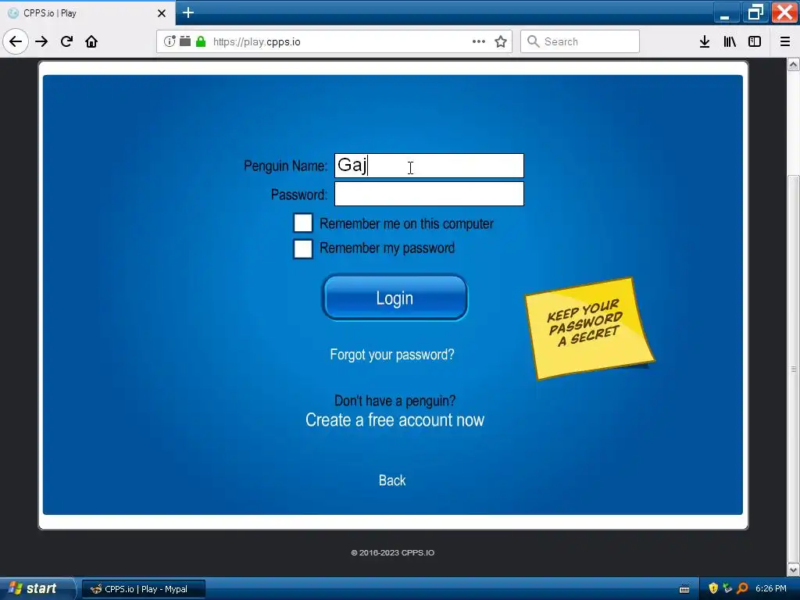Click the vertical scrollbar thumb
Viewport: 800px width, 600px height.
click(794, 369)
